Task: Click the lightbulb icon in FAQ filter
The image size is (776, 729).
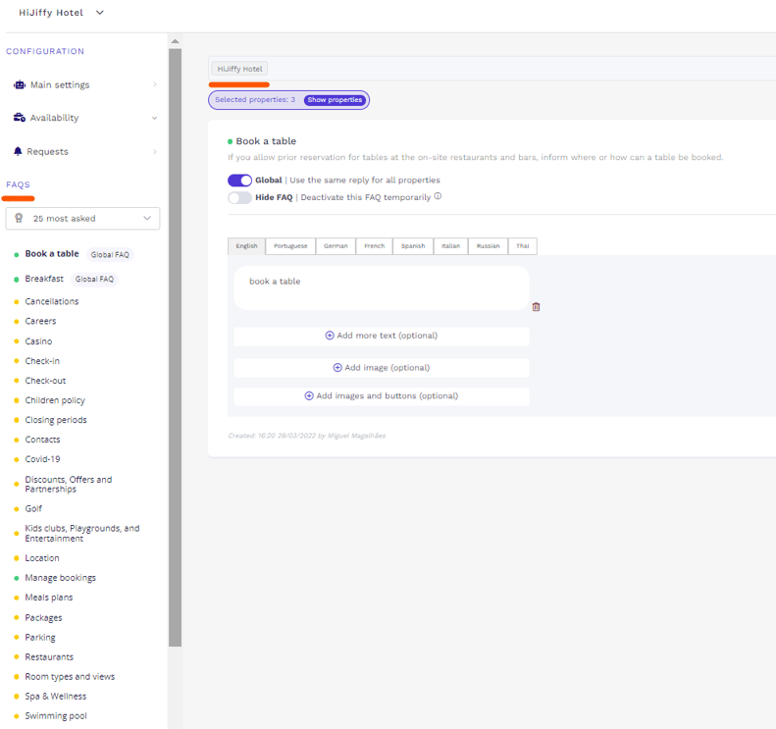Action: 19,218
